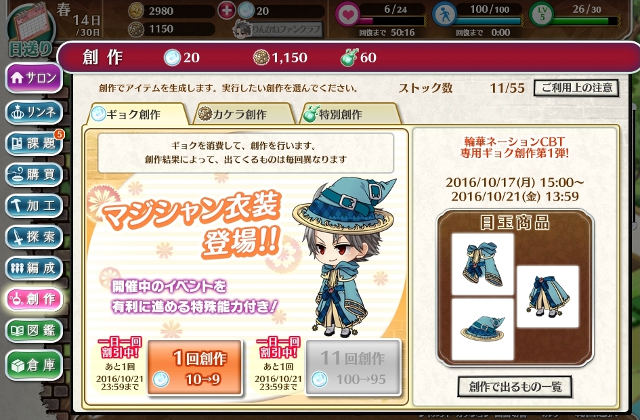Open ご利用上の注意 usage notes
The width and height of the screenshot is (640, 420).
(576, 87)
